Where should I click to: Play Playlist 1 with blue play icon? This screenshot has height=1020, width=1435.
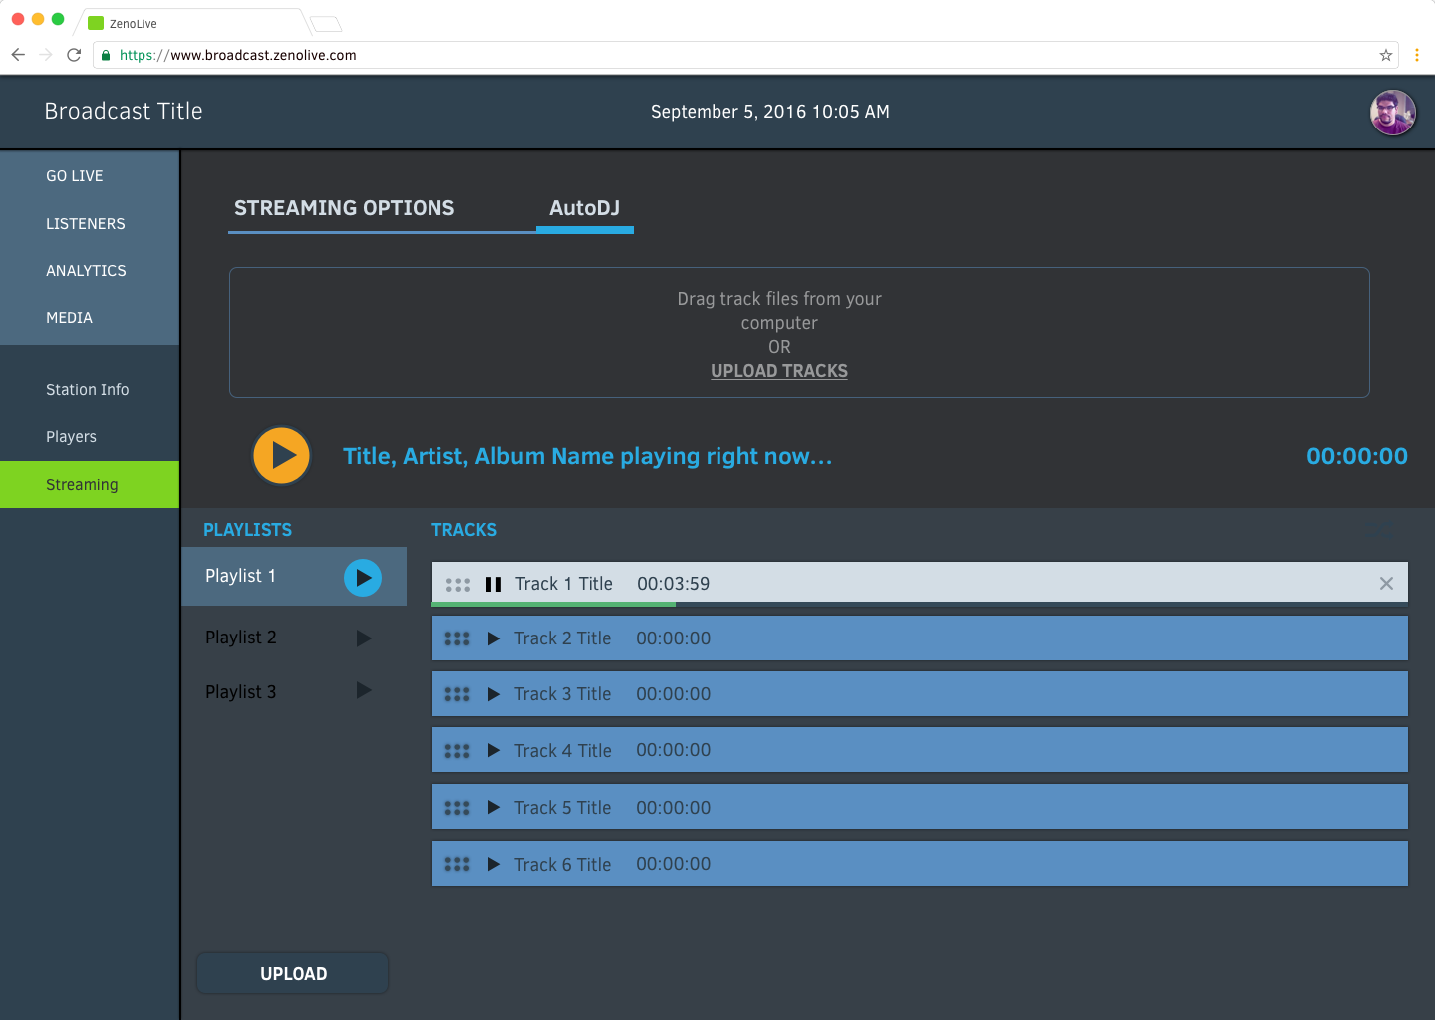363,578
